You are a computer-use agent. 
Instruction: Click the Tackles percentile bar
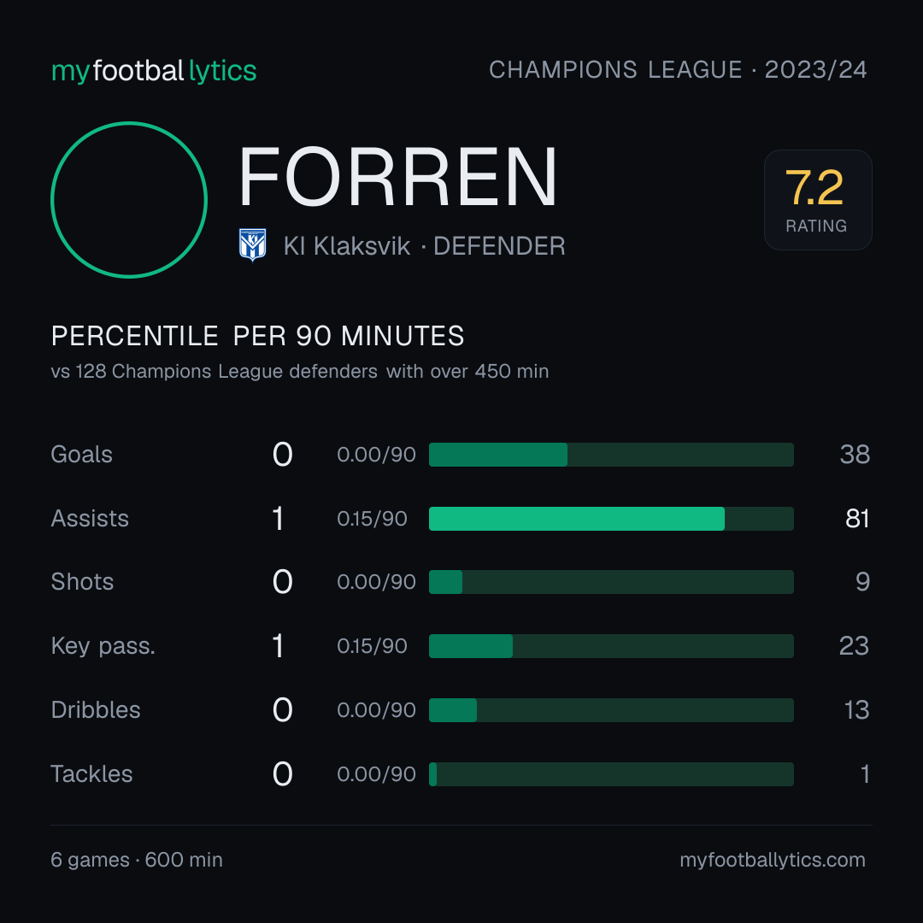(x=611, y=774)
